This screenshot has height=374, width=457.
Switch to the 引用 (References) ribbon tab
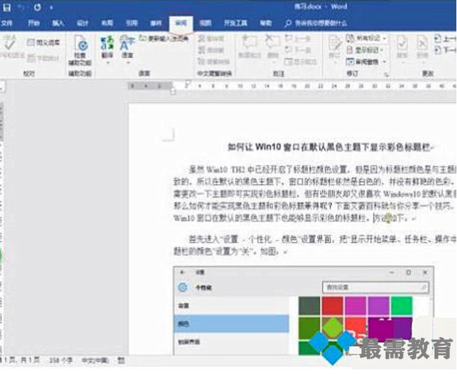pyautogui.click(x=131, y=23)
